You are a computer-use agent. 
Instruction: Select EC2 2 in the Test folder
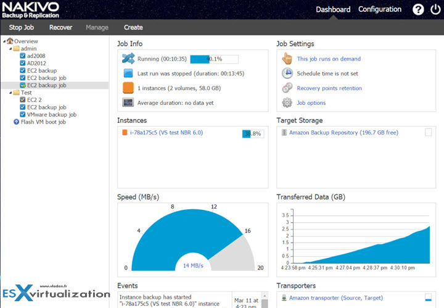35,100
